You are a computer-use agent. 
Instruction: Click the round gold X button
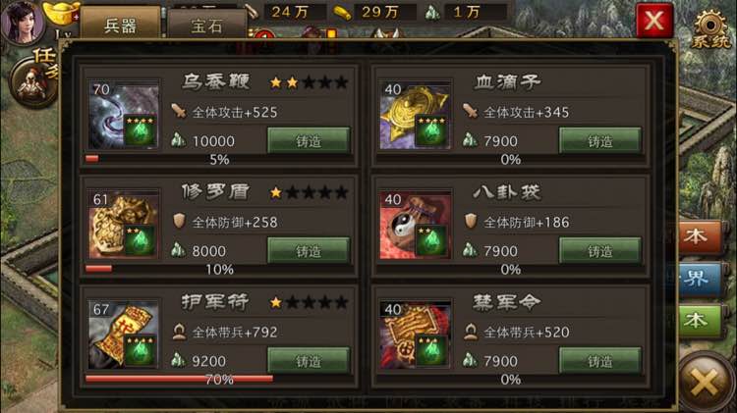click(x=705, y=381)
